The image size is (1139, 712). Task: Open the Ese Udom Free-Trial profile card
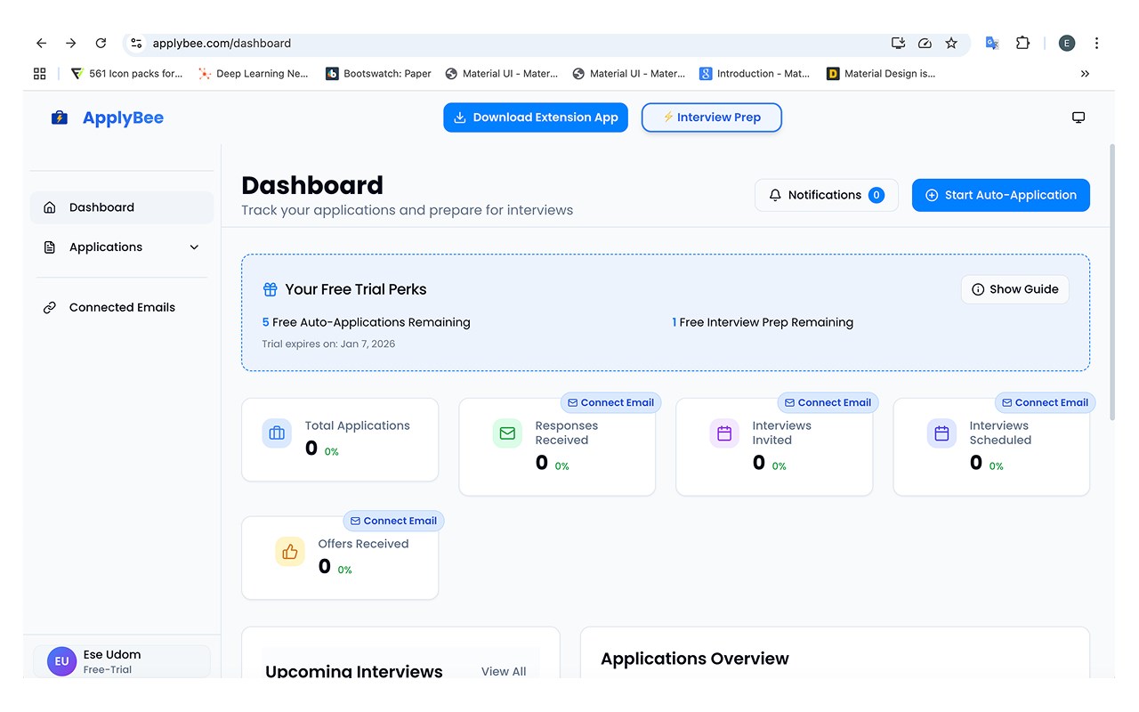[x=122, y=661]
